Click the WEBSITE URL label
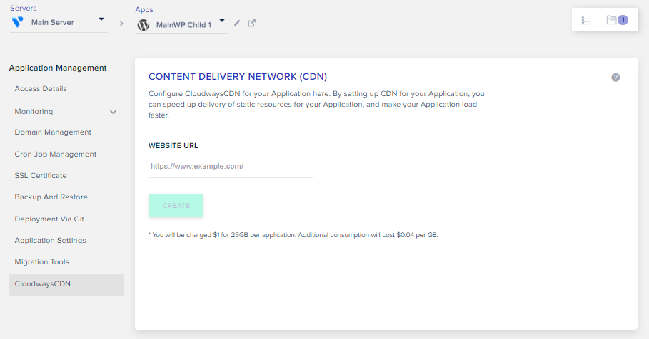 (173, 146)
